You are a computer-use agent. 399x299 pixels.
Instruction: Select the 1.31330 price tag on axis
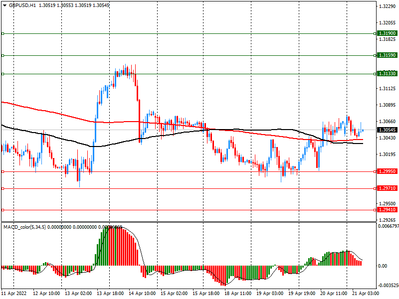pyautogui.click(x=387, y=74)
